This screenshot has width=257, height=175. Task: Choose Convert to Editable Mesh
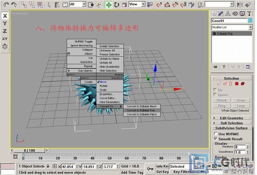coord(142,106)
